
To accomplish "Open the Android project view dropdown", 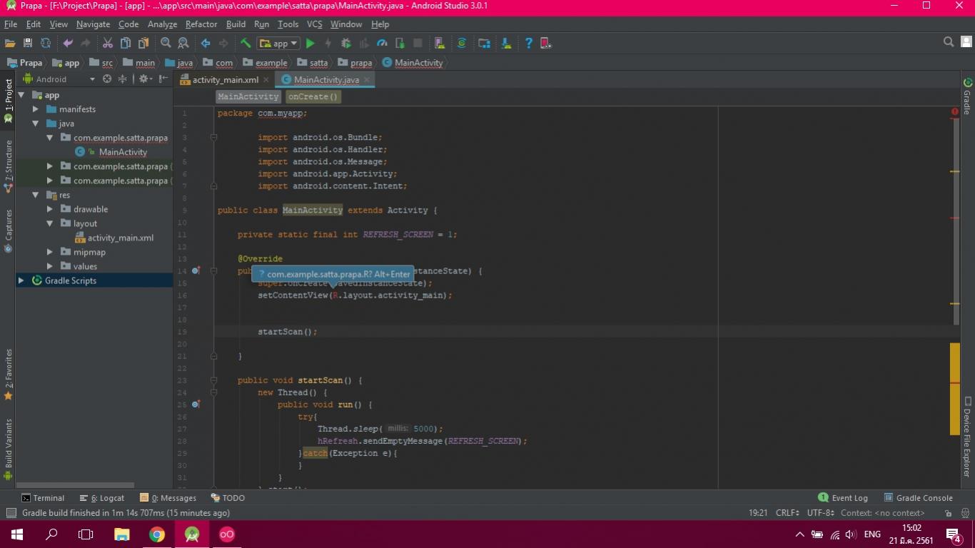I will [59, 79].
